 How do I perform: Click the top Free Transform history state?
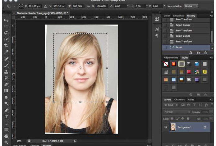coord(184,20)
